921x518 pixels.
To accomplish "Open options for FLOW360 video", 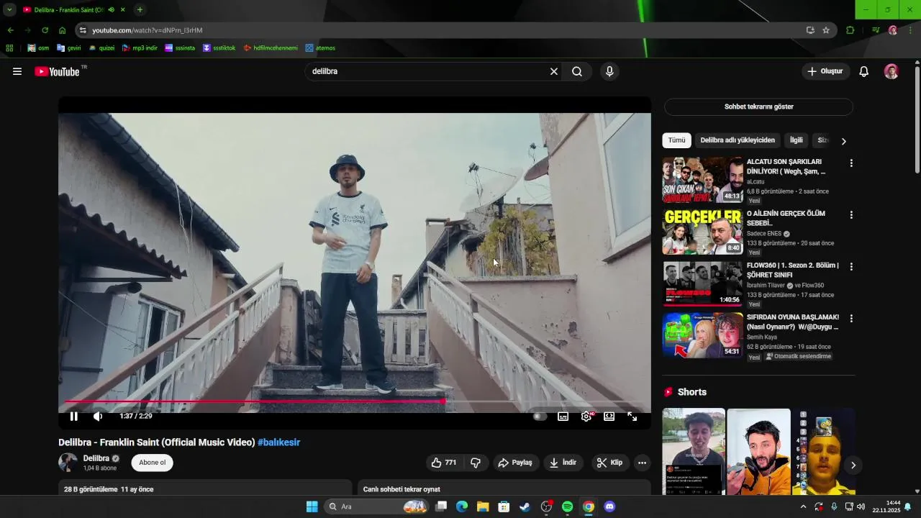I will pyautogui.click(x=851, y=267).
